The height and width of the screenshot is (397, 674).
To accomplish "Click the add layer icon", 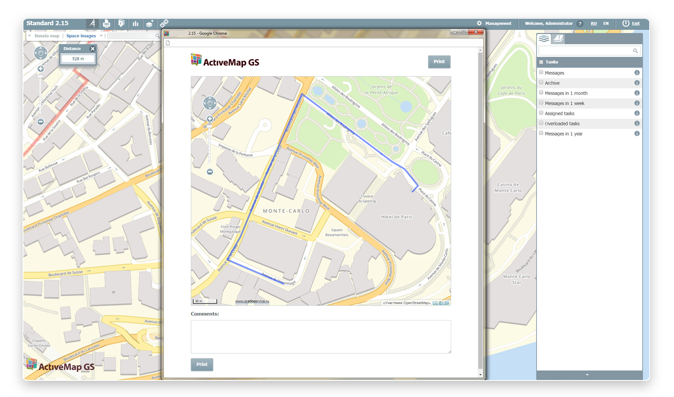I will (149, 23).
